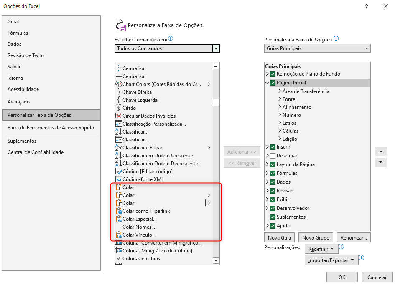Viewport: 395px width, 285px height.
Task: Uncheck the Fórmulas tab checkbox
Action: (x=273, y=173)
